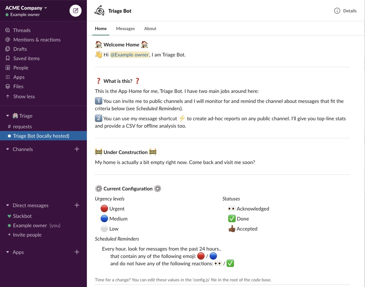This screenshot has width=365, height=287.
Task: Click the Saved items bookmark icon
Action: coord(8,58)
